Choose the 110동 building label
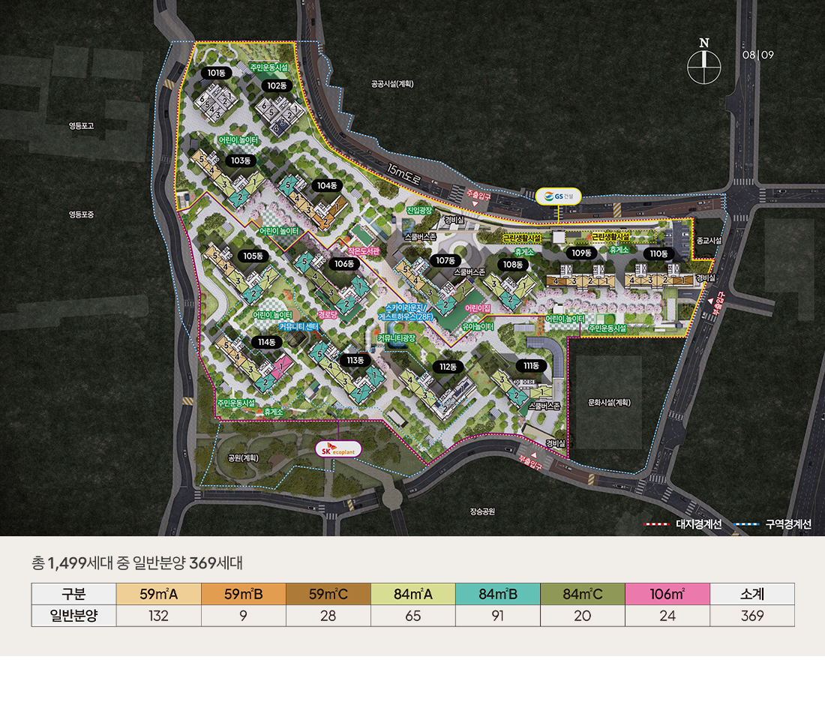The image size is (825, 705). tap(658, 253)
